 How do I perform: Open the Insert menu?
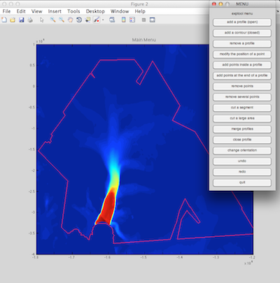tap(55, 11)
